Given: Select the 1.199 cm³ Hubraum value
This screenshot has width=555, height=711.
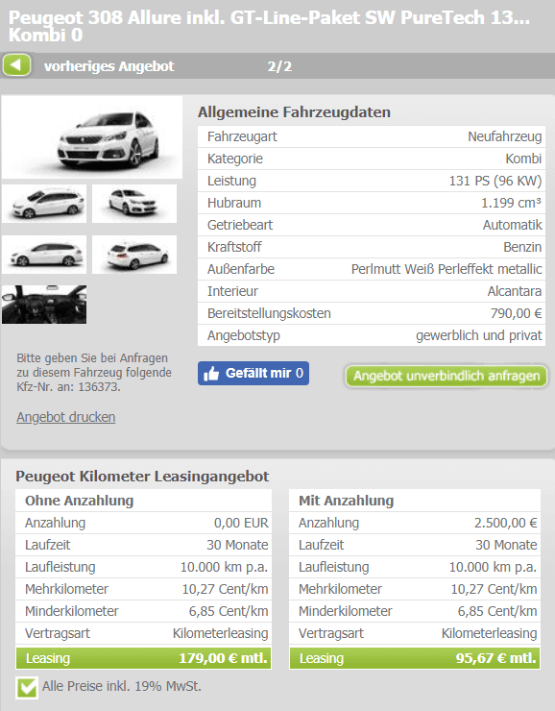Looking at the screenshot, I should [x=511, y=203].
